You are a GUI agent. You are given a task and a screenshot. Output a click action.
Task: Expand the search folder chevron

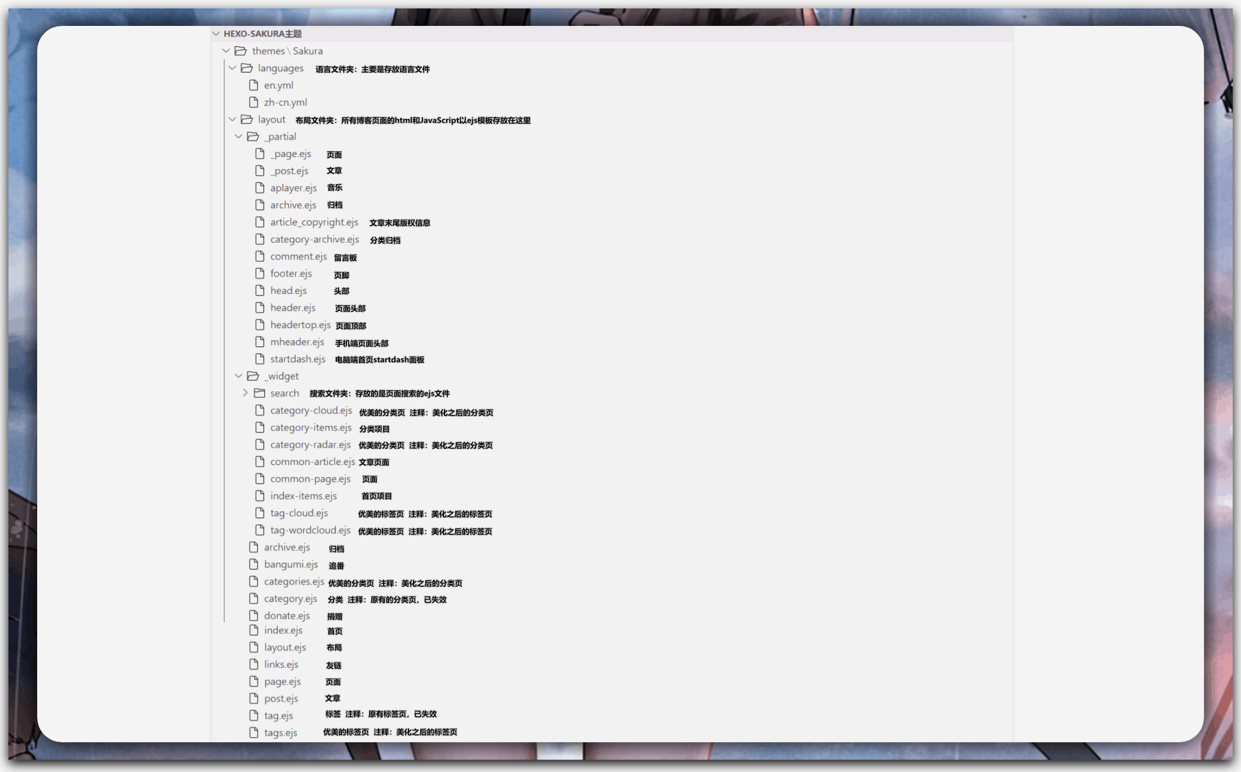pos(245,392)
